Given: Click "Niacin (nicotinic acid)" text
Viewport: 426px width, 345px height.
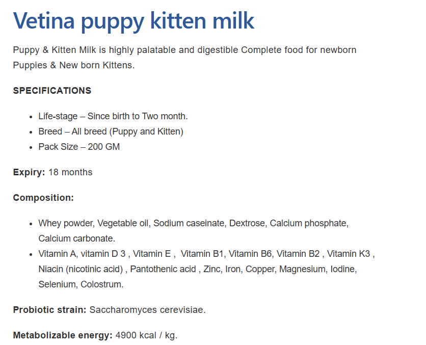Looking at the screenshot, I should point(81,269).
